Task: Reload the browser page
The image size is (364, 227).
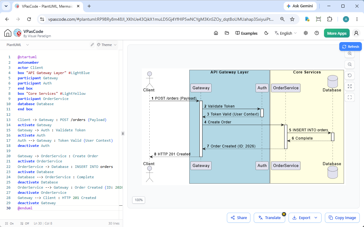Action: tap(29, 19)
